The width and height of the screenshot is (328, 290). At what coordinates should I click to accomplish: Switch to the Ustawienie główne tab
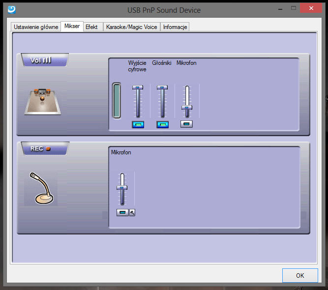point(36,27)
